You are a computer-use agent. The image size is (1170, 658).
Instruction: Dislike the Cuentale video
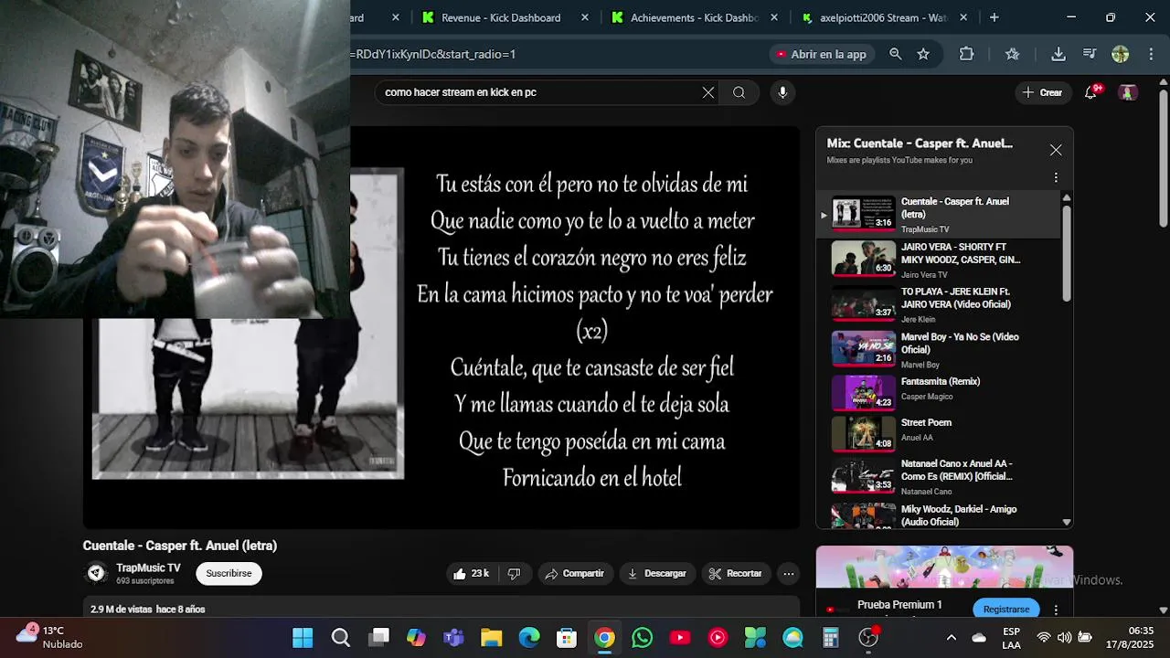click(x=514, y=574)
